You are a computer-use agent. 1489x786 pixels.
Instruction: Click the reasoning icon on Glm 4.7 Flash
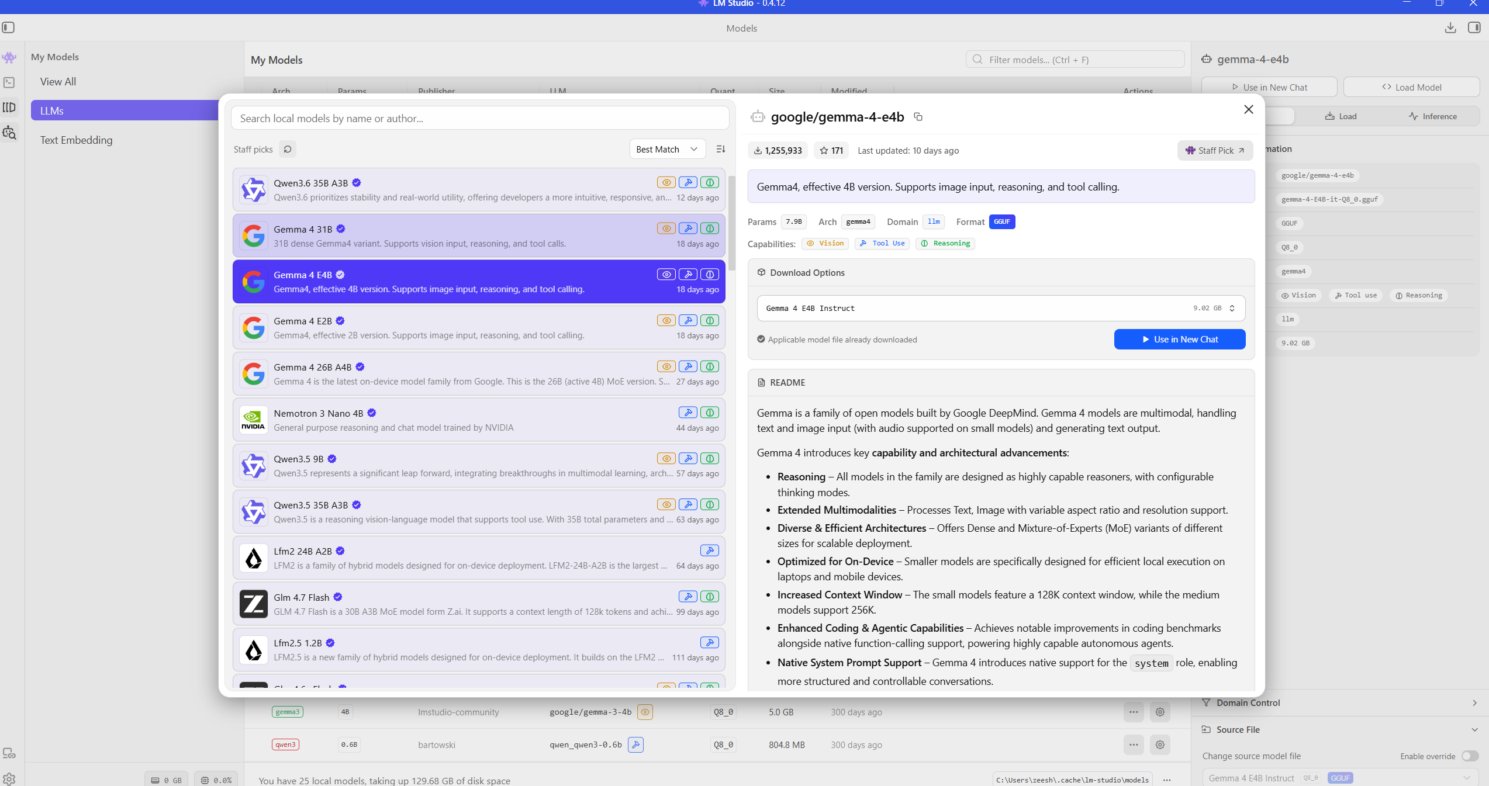tap(710, 597)
